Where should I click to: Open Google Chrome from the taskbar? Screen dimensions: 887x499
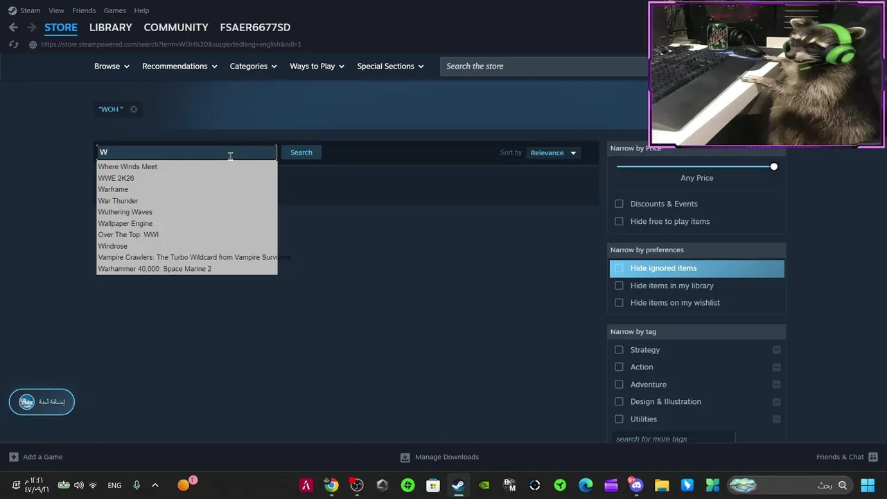(x=331, y=485)
